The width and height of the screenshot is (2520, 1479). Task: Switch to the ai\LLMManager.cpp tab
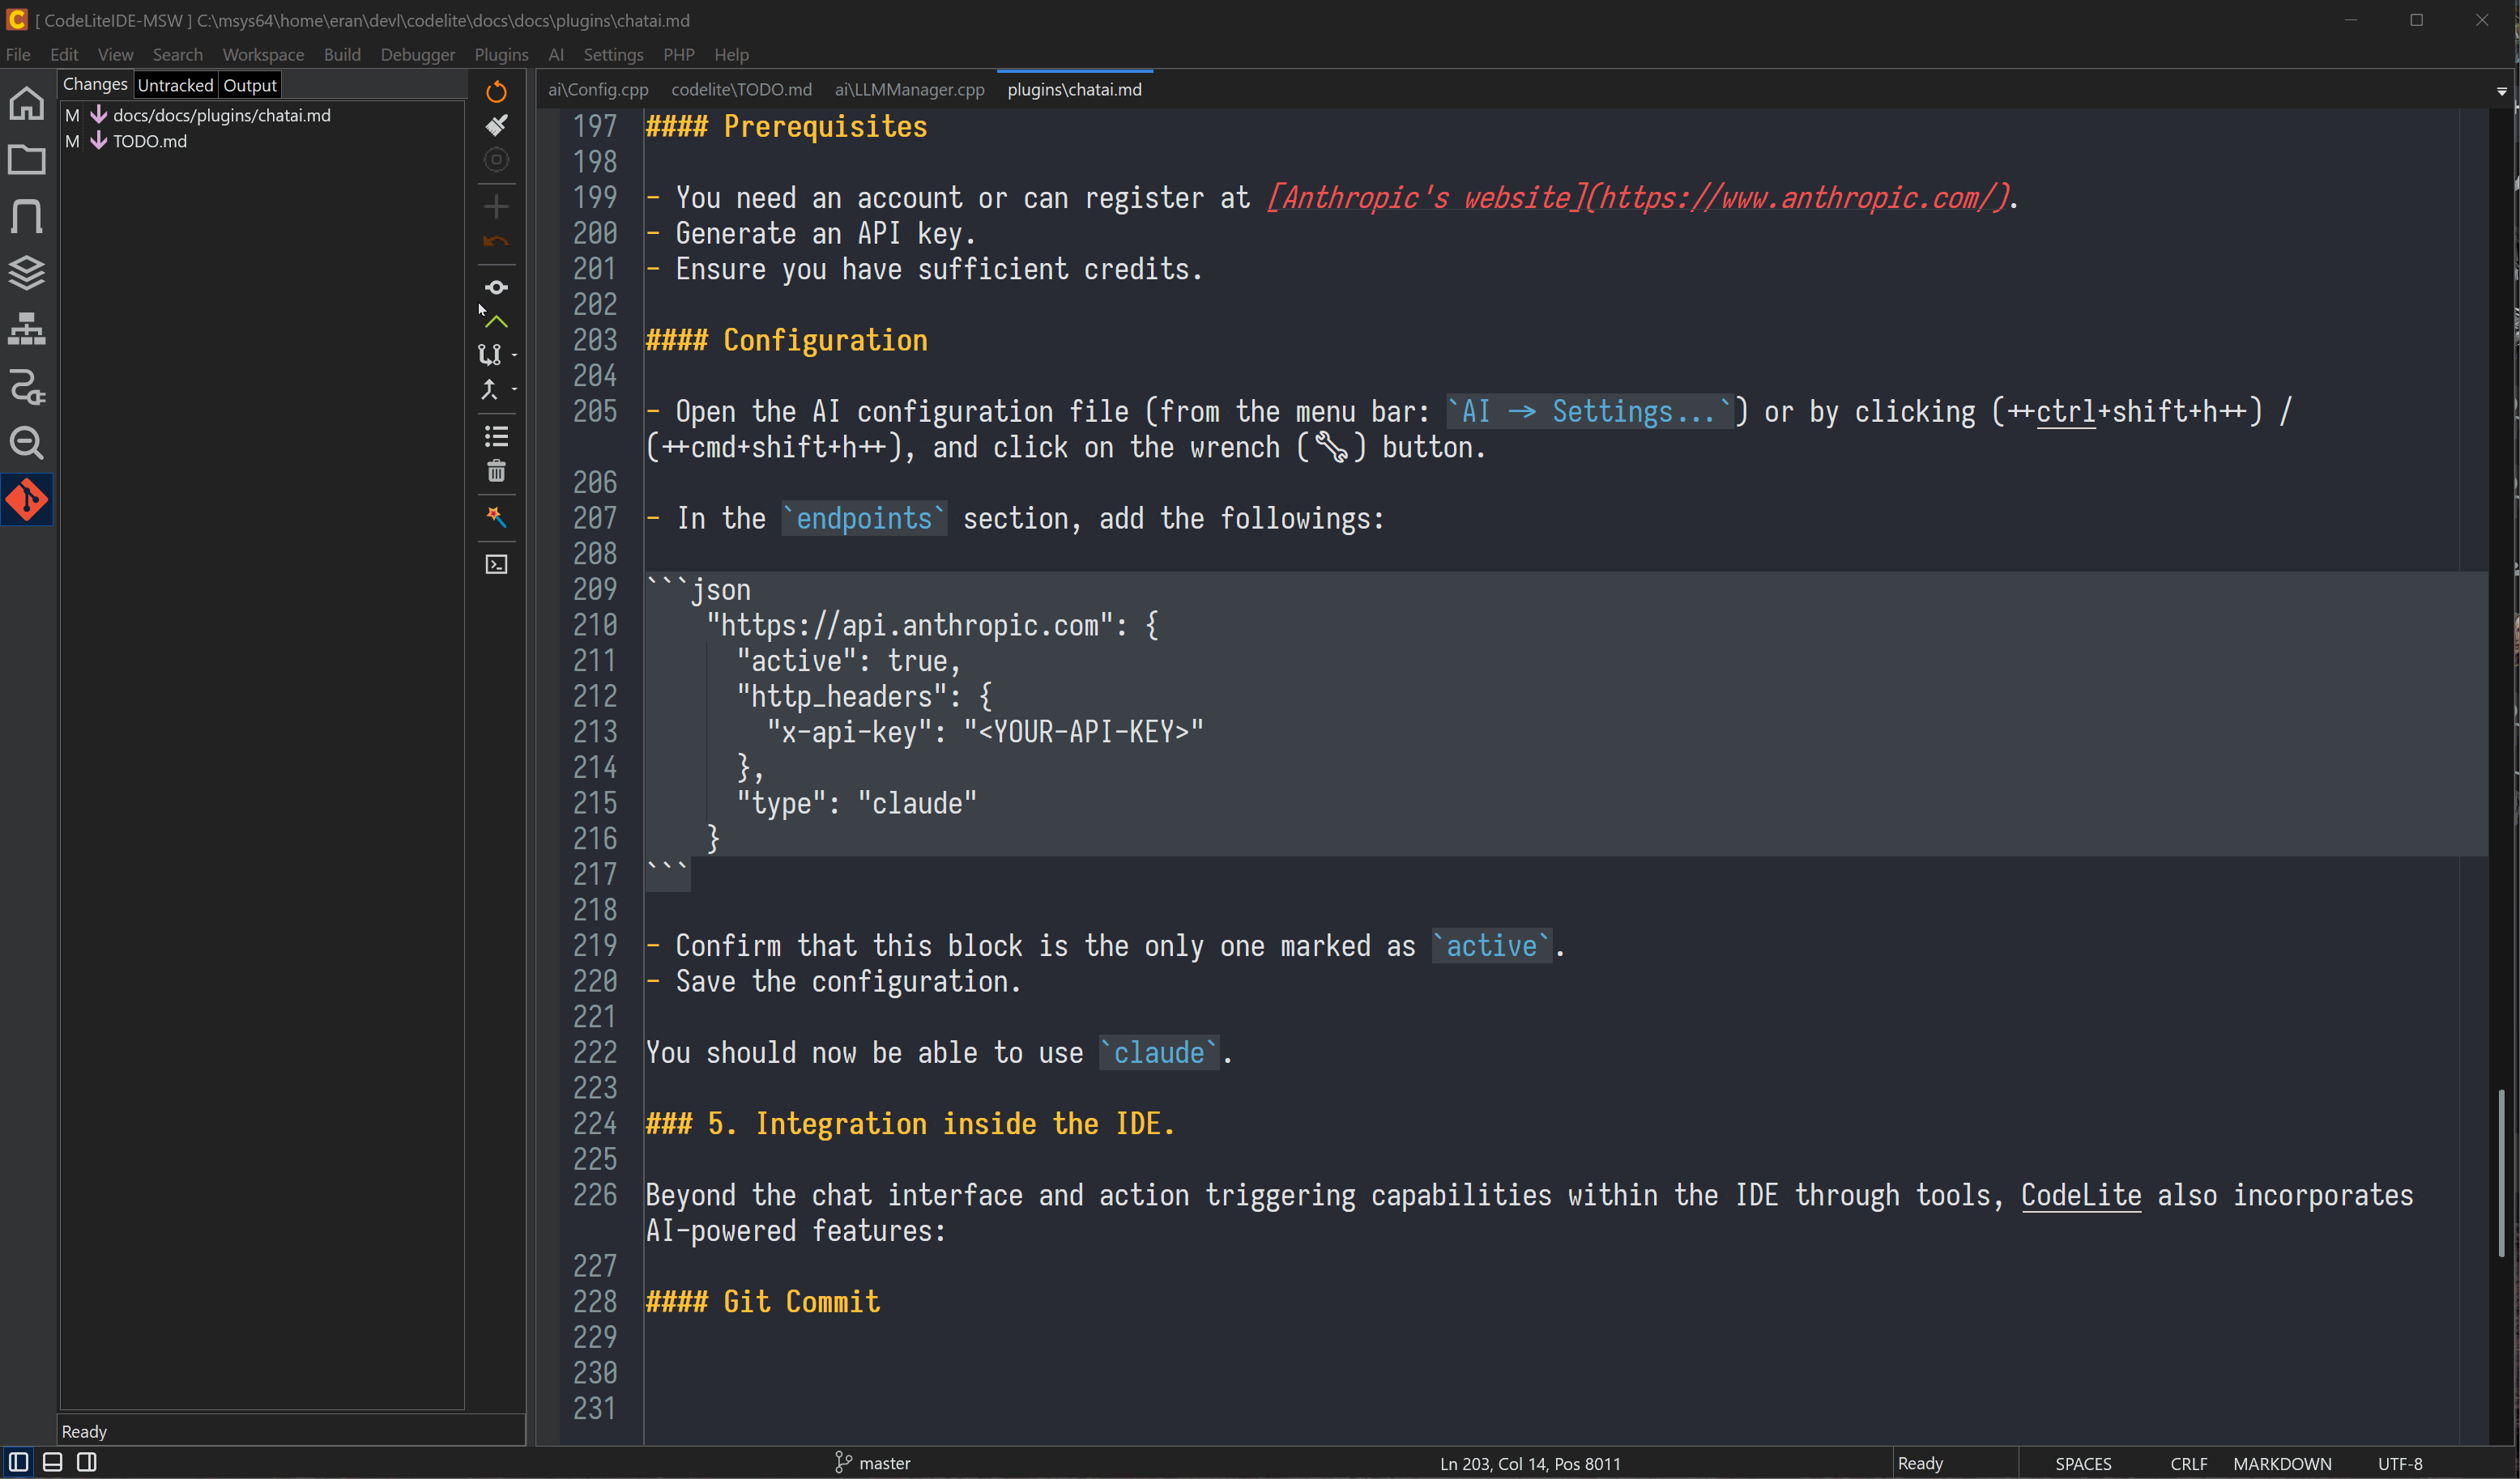[x=909, y=90]
